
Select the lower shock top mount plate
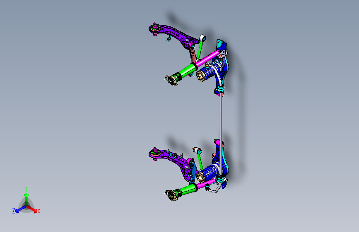(x=171, y=195)
